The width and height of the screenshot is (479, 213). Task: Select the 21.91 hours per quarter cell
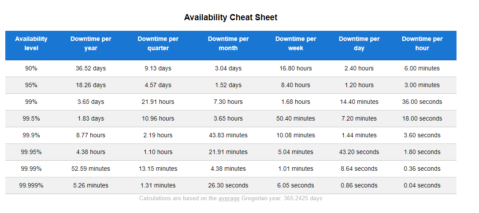click(x=158, y=102)
